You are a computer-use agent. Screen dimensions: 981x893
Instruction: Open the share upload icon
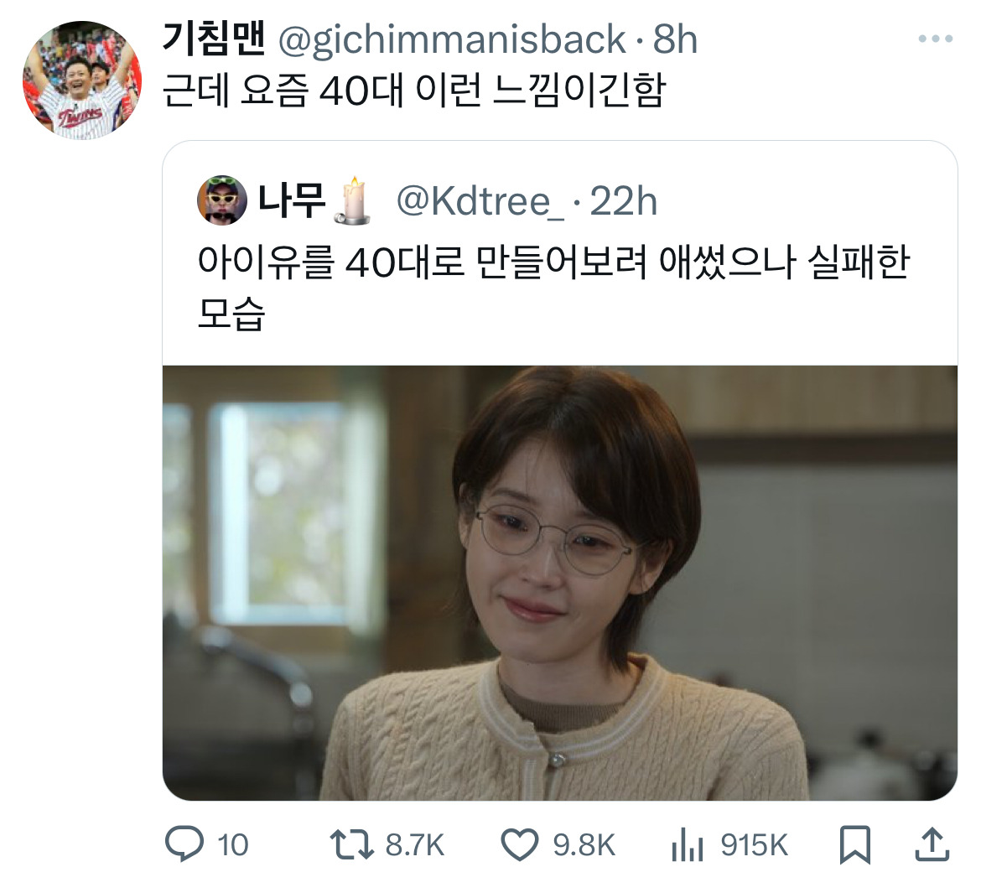point(932,844)
